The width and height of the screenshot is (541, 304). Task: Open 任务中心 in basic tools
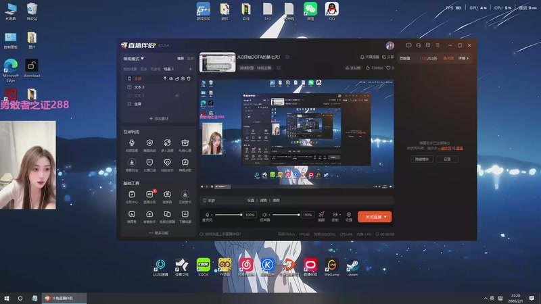132,195
